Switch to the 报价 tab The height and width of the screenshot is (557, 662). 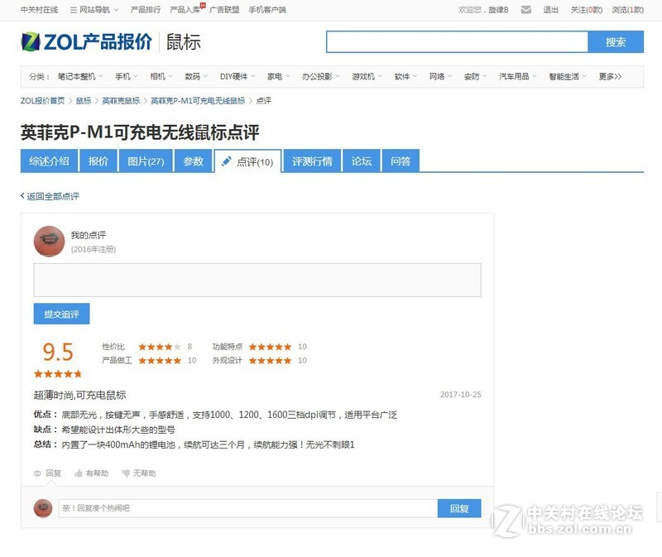98,161
